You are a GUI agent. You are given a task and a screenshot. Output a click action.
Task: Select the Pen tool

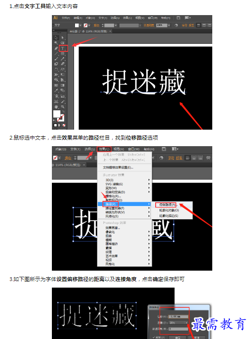point(56,48)
